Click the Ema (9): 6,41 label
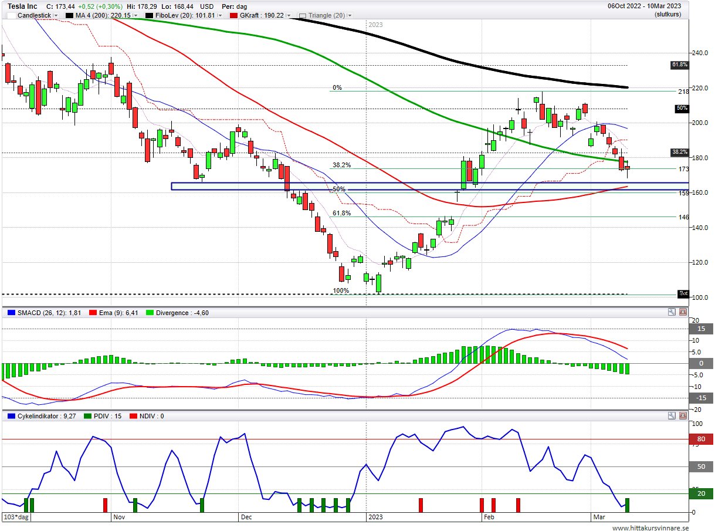 (118, 313)
